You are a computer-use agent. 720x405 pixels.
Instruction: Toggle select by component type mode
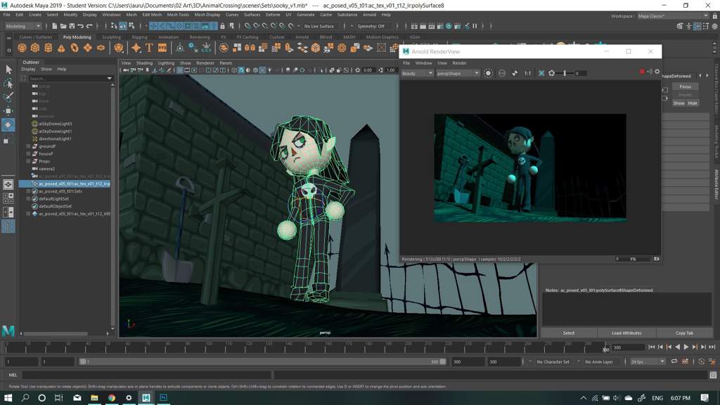pos(131,26)
